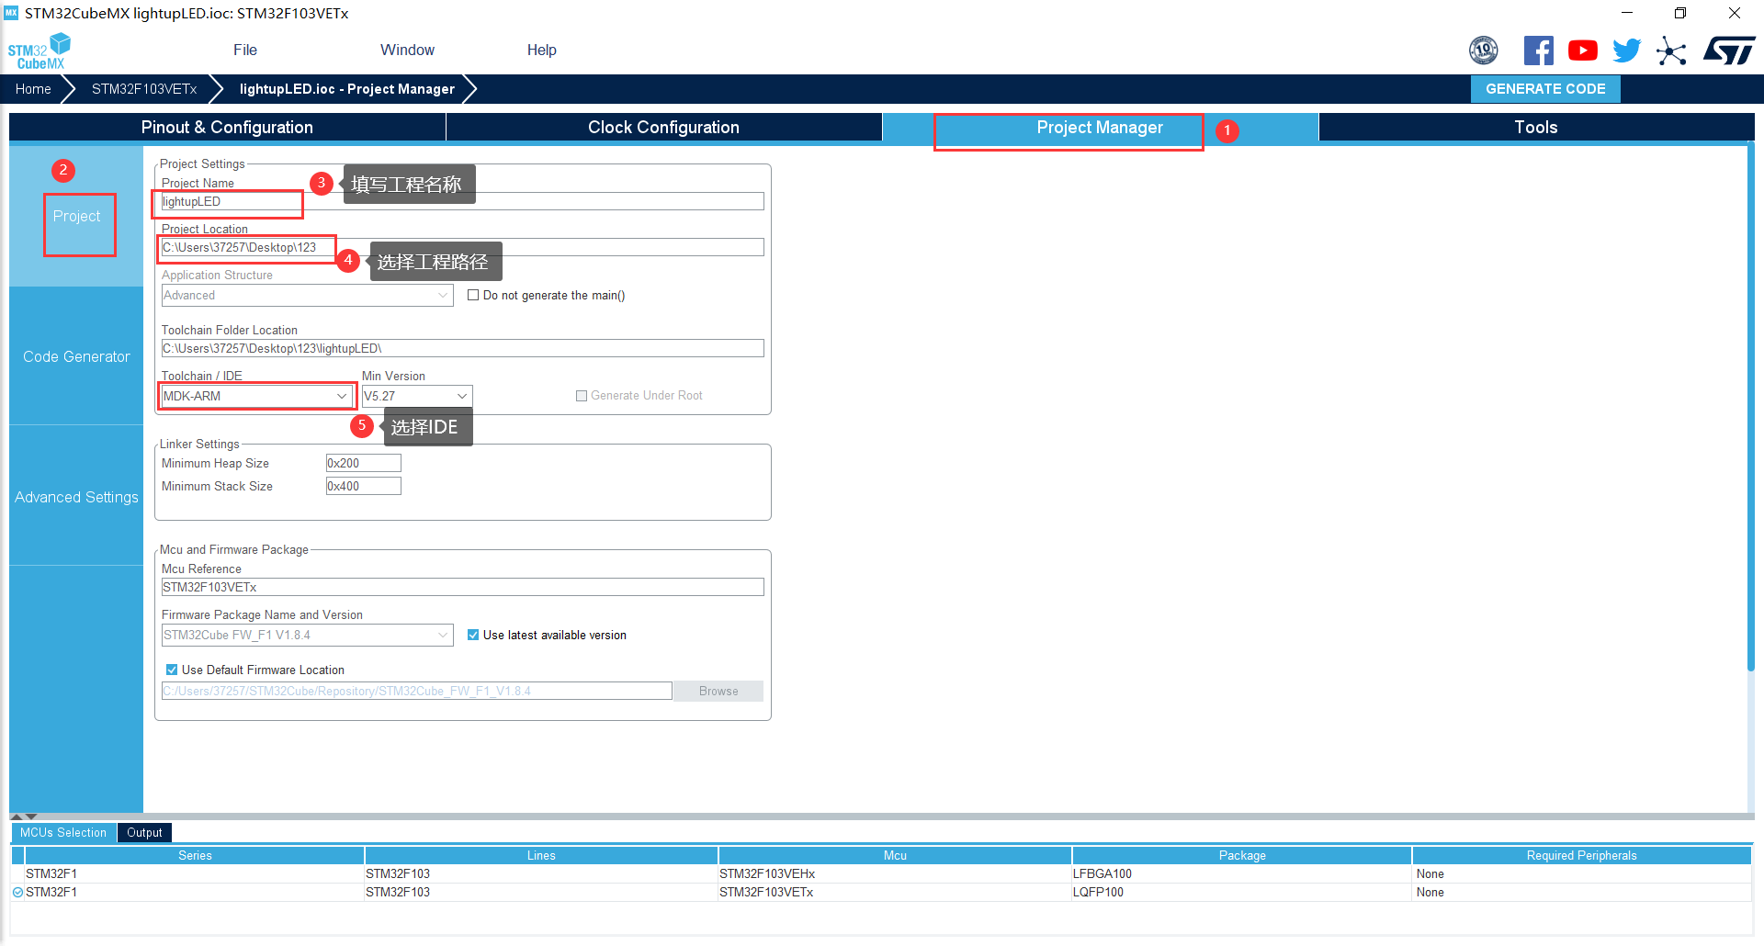Click lightupLED.ioc - Project Manager breadcrumb
The height and width of the screenshot is (946, 1764).
pyautogui.click(x=347, y=89)
